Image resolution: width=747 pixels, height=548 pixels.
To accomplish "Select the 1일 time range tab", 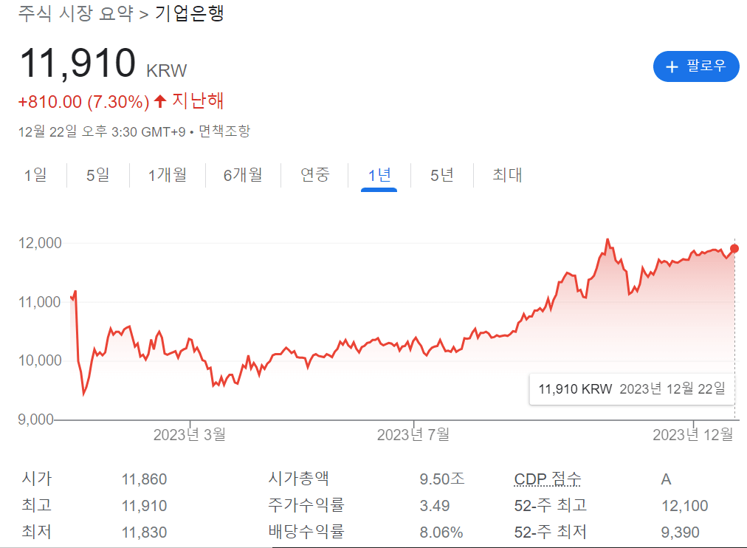I will point(34,175).
